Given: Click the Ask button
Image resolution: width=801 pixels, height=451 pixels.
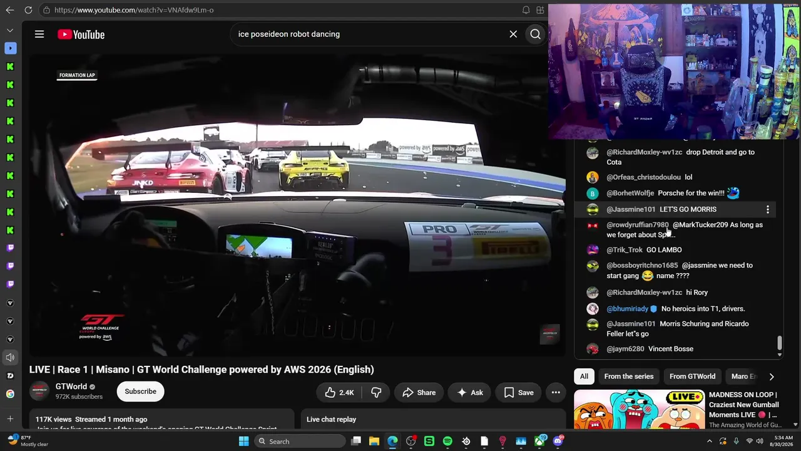Looking at the screenshot, I should click(x=469, y=393).
